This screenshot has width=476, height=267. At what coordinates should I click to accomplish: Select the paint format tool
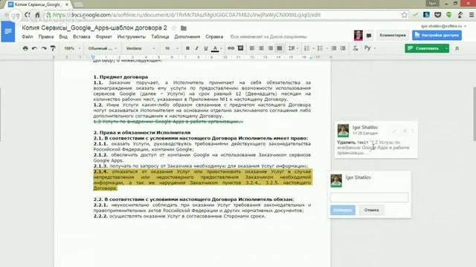53,48
